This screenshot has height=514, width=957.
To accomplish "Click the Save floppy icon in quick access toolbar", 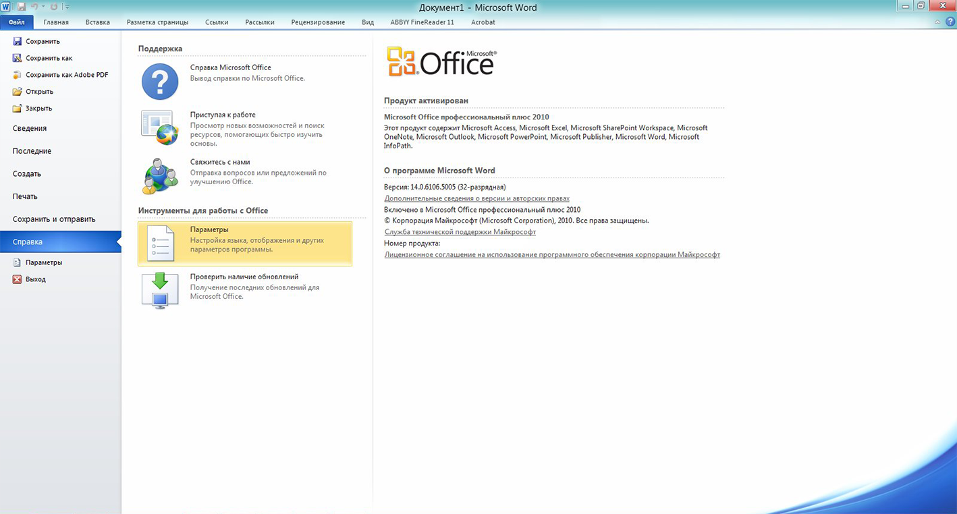I will 22,6.
